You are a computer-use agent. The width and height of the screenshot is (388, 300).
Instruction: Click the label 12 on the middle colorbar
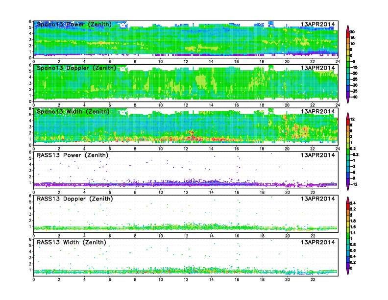pos(352,119)
